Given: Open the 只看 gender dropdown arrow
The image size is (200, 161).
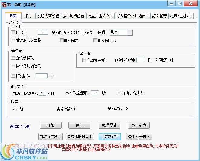Looking at the screenshot, I should (x=130, y=33).
